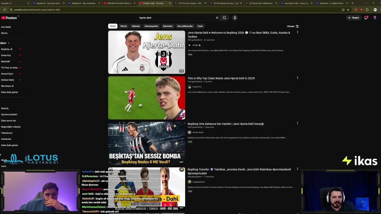
Task: Select the Canlı filter chip
Action: pyautogui.click(x=200, y=26)
